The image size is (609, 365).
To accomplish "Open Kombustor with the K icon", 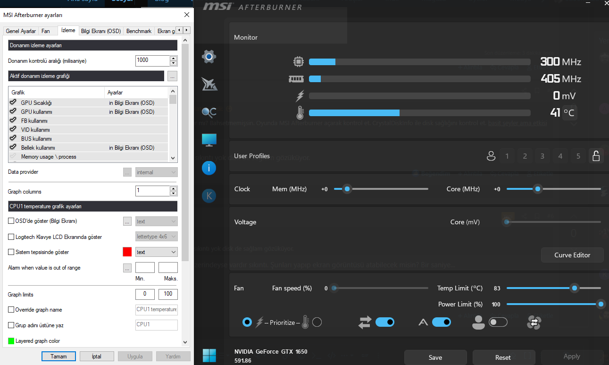I will 209,195.
